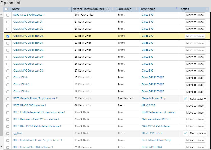Click the pencil edit icon in xjg1mp row
Image resolution: width=211 pixels, height=150 pixels.
186,133
